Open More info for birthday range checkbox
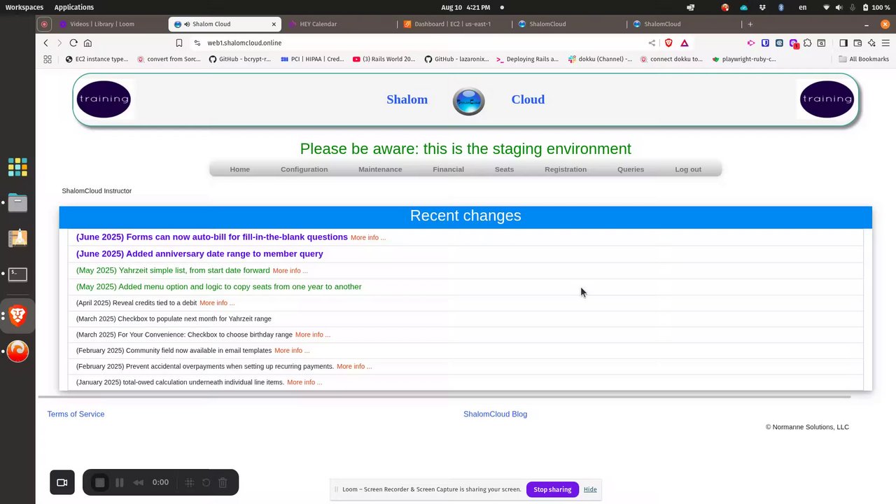 click(x=313, y=335)
